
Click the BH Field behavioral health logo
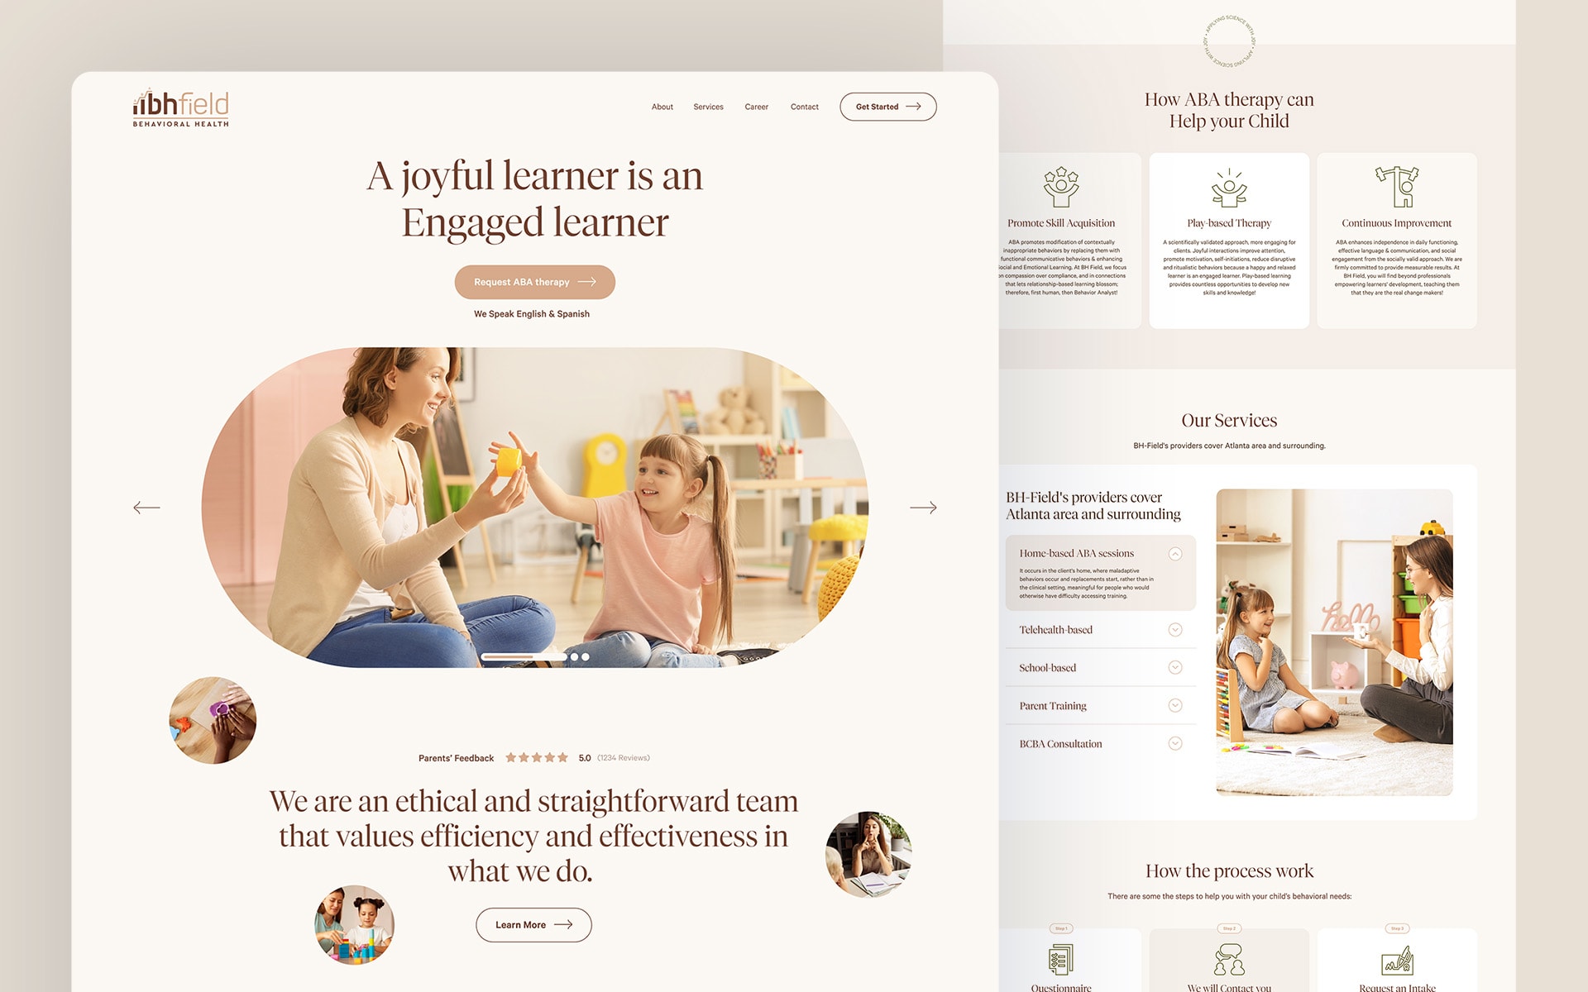point(176,107)
